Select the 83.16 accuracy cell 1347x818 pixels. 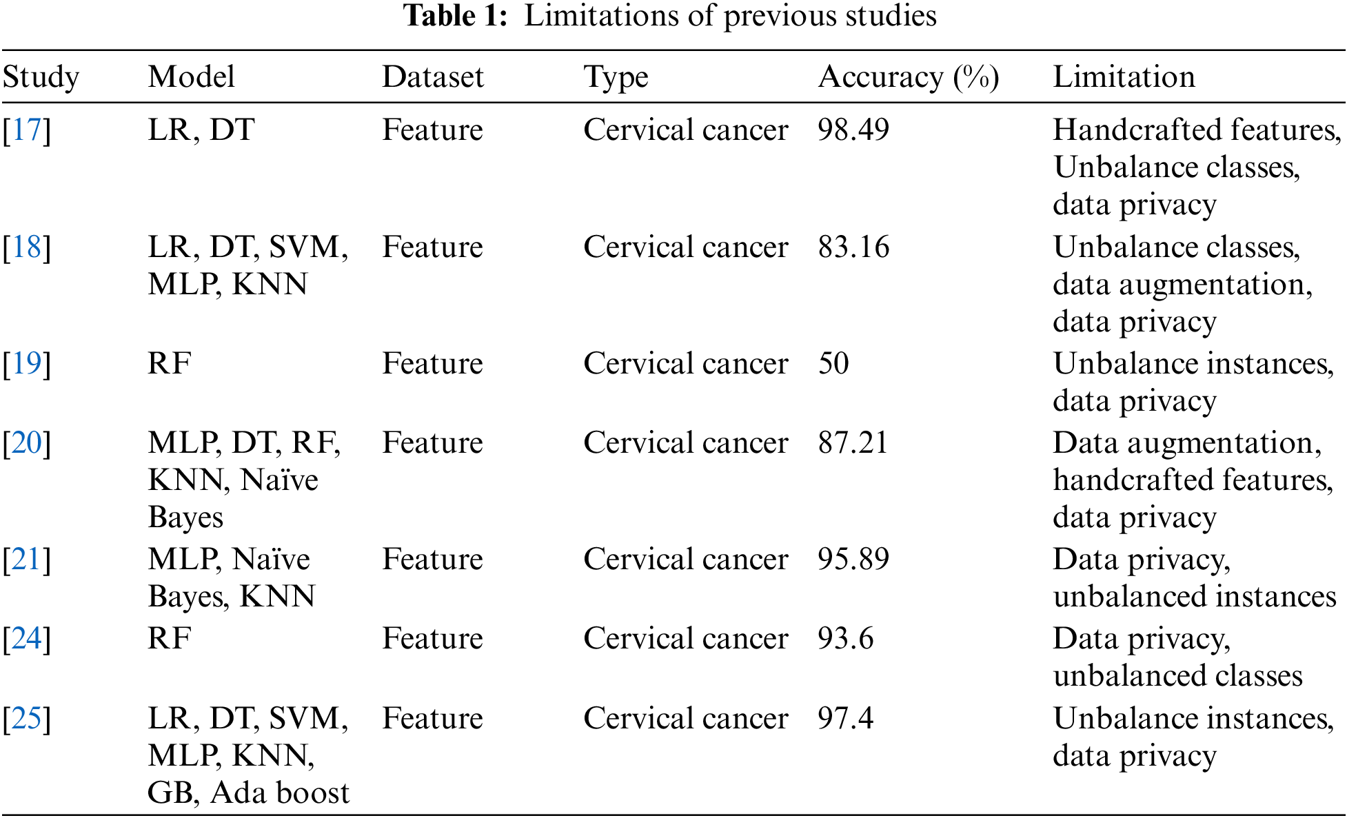tap(853, 247)
